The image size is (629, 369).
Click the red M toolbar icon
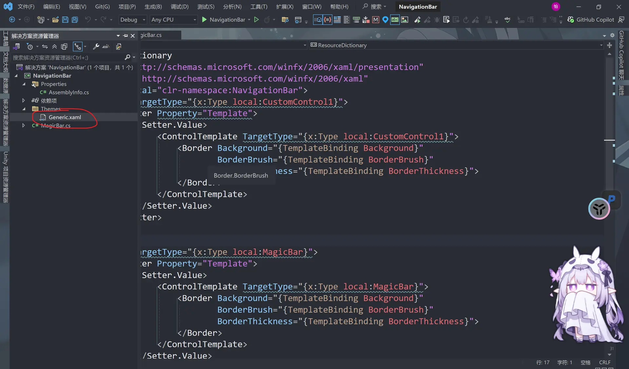pos(376,20)
